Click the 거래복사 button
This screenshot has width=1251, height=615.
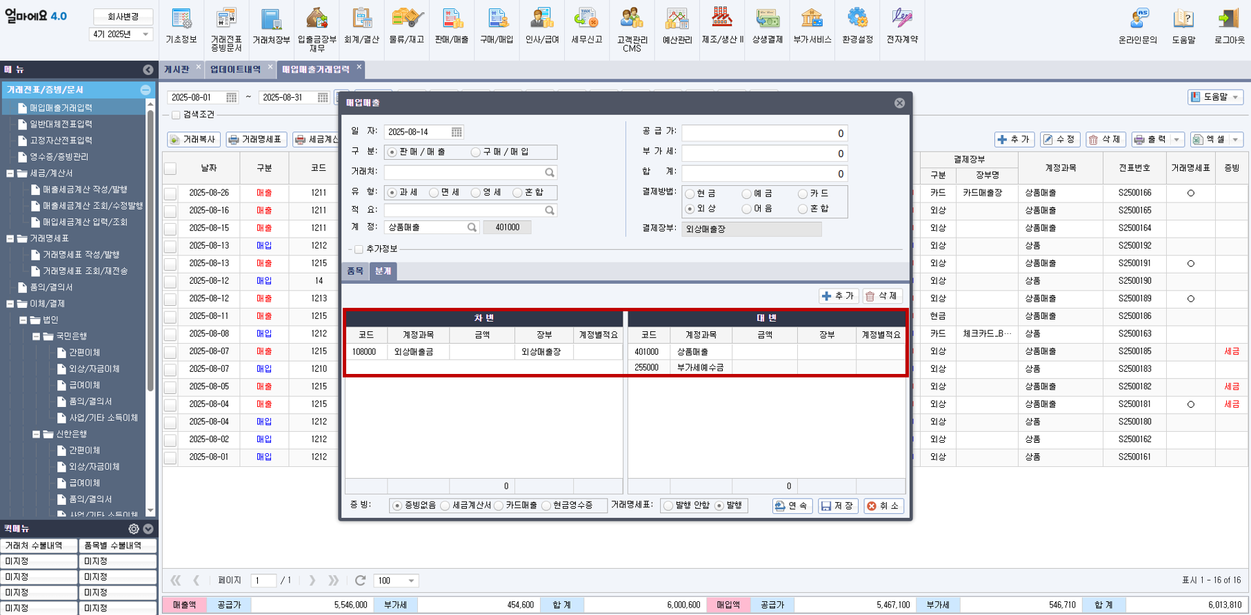click(x=193, y=140)
